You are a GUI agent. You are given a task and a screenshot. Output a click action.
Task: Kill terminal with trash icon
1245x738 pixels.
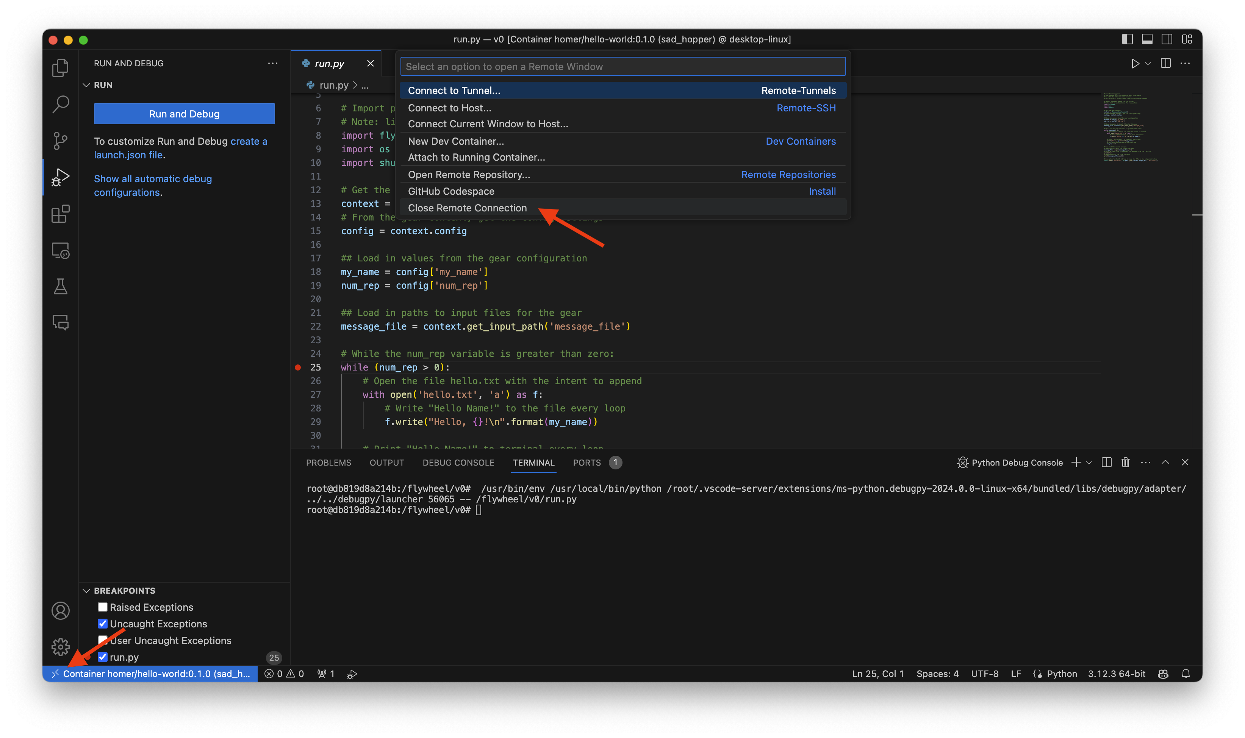(x=1126, y=463)
